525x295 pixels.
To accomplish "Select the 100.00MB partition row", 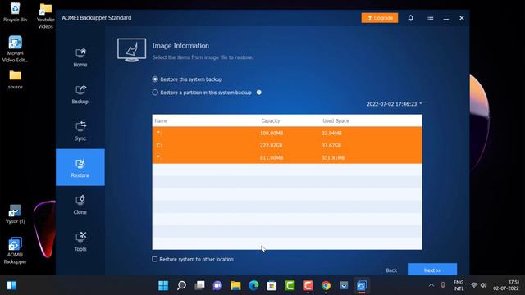I will point(287,133).
